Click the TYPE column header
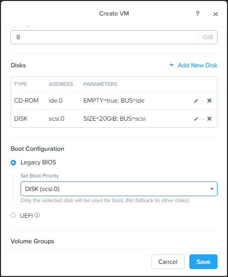 (21, 84)
